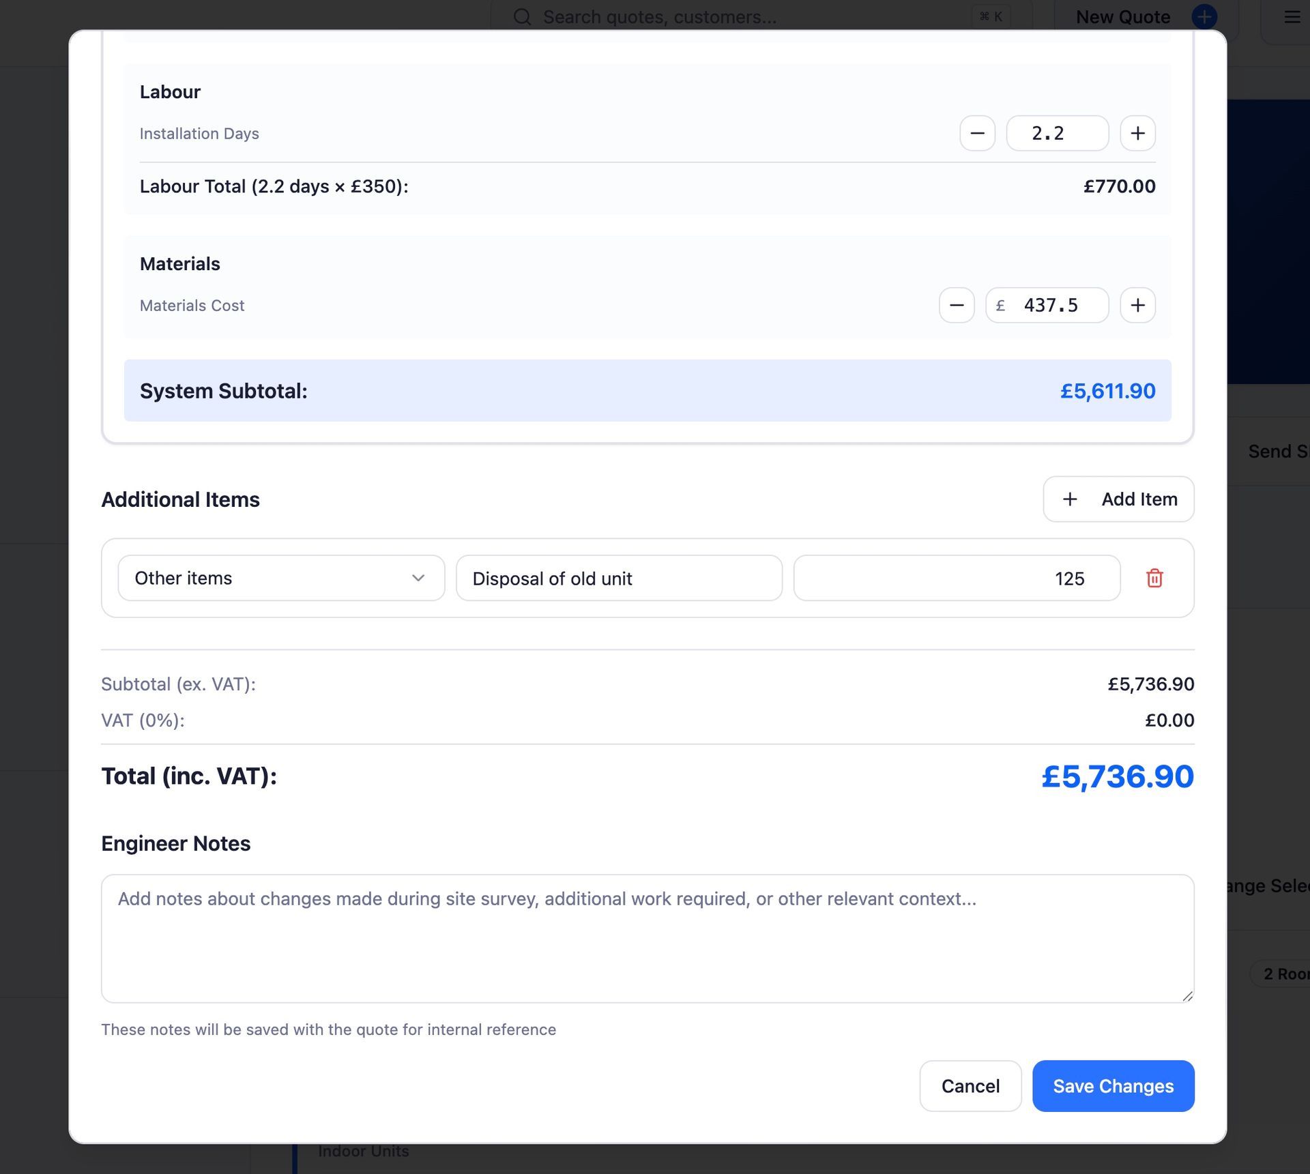Screen dimensions: 1310x1174
Task: Click the chevron arrow in category select
Action: click(418, 578)
